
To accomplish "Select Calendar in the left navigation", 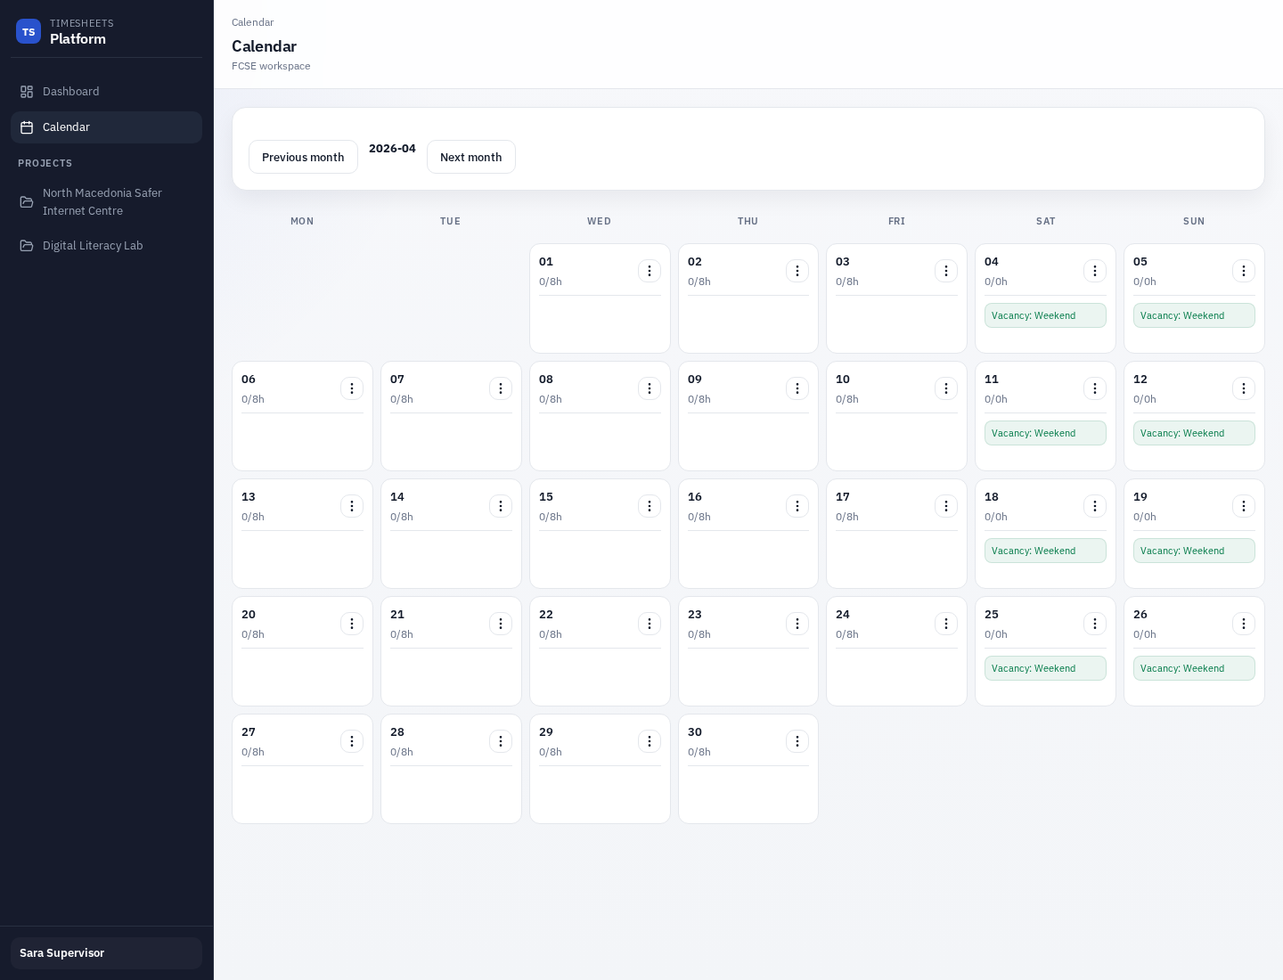I will point(66,127).
